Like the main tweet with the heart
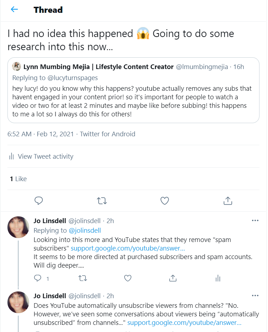Image resolution: width=268 pixels, height=332 pixels. tap(165, 201)
